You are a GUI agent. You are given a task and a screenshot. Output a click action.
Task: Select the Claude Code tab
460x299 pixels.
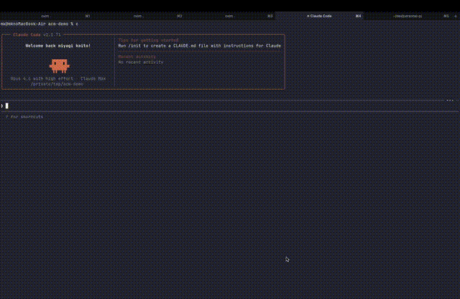point(319,16)
